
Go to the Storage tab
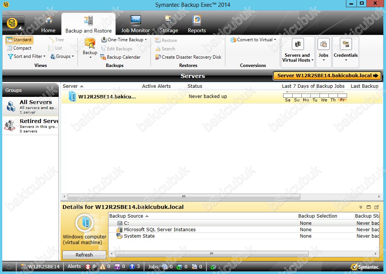coord(169,24)
